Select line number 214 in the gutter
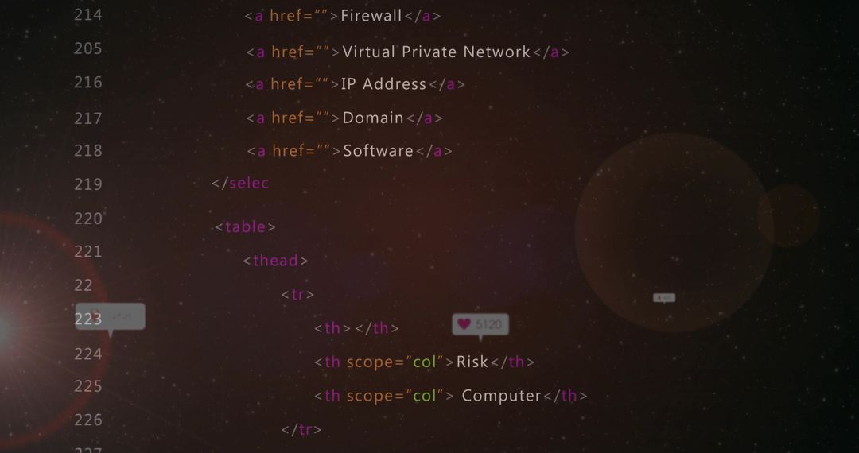 88,15
